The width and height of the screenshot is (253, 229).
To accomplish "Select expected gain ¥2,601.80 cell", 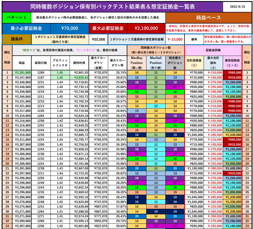I will point(79,226).
